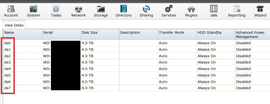
Task: Open the Tasks icon
Action: coord(56,9)
